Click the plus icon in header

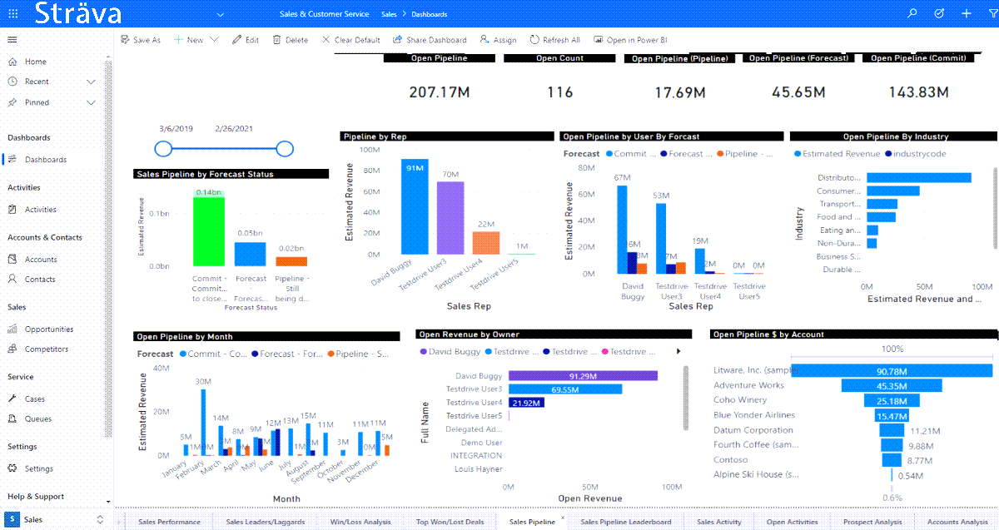coord(966,14)
